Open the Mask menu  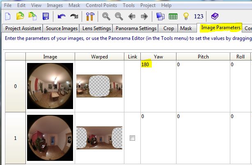75,5
